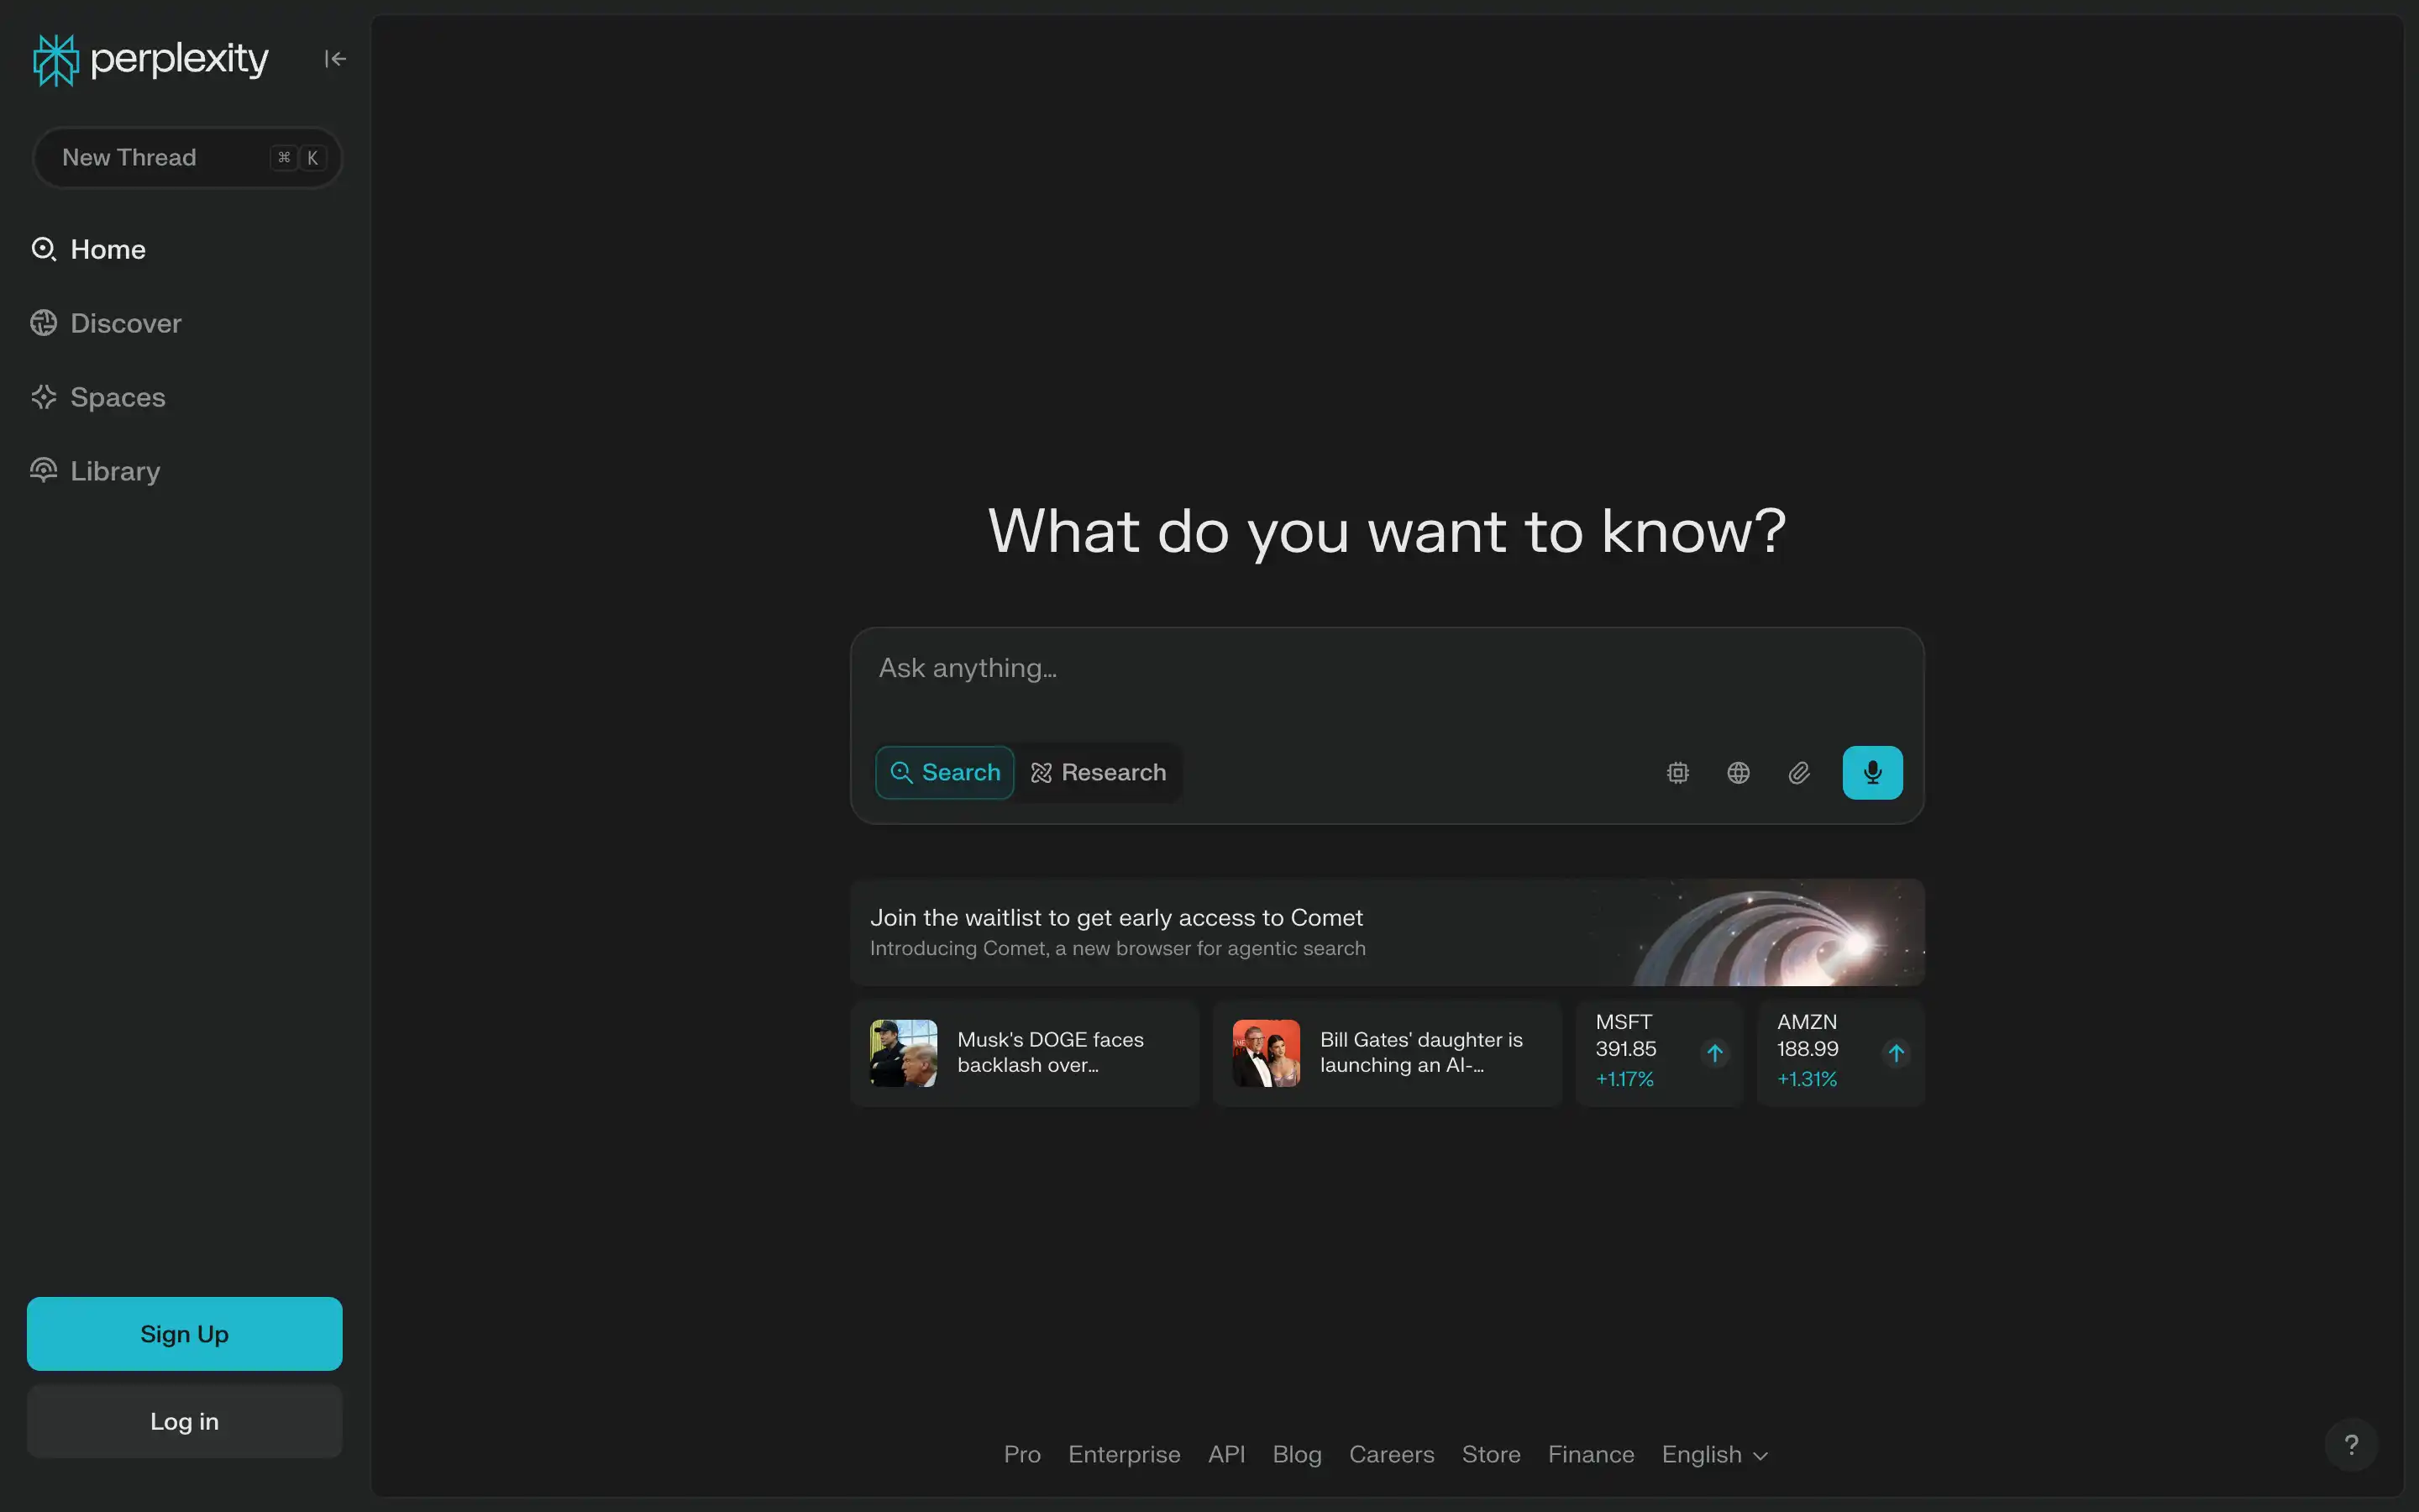The height and width of the screenshot is (1512, 2419).
Task: Attach a file with paperclip icon
Action: click(1799, 773)
